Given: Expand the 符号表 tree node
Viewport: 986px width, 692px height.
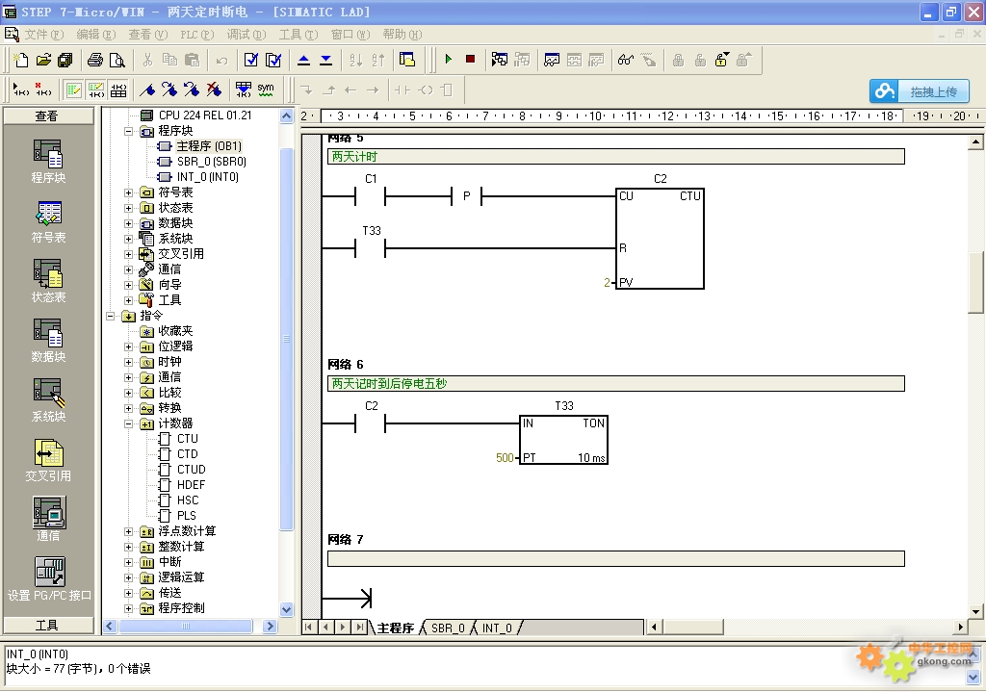Looking at the screenshot, I should pos(129,192).
